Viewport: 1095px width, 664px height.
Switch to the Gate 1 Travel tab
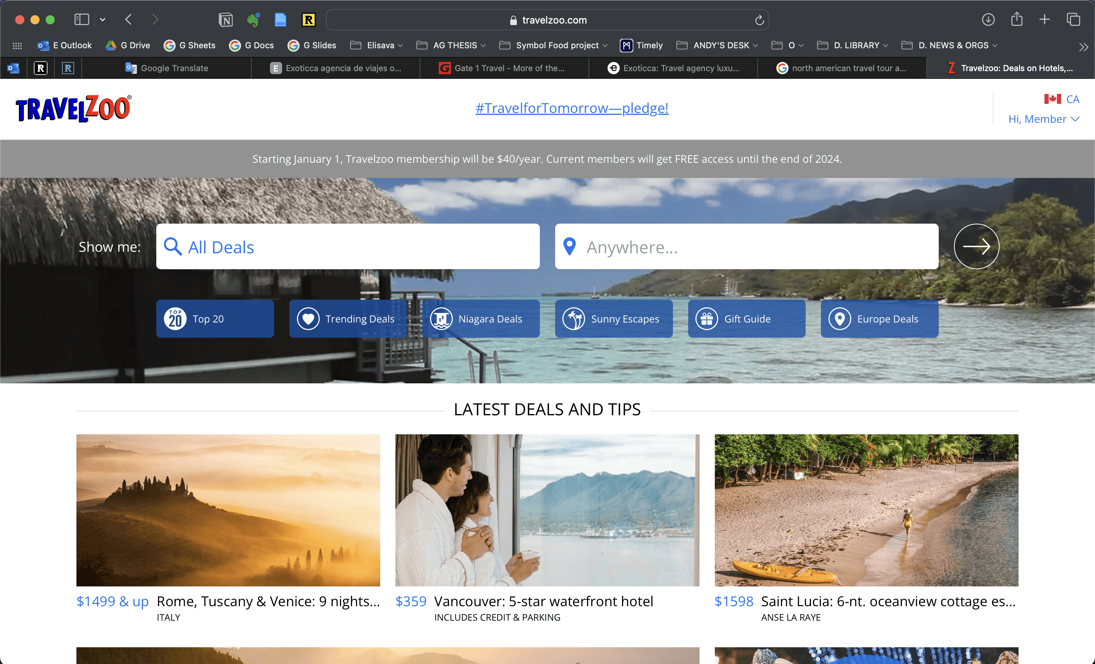[x=505, y=68]
